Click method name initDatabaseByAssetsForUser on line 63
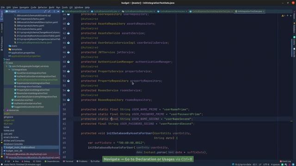This screenshot has height=166, width=296. [129, 133]
